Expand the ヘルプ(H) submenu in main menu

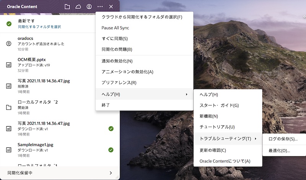(145, 94)
